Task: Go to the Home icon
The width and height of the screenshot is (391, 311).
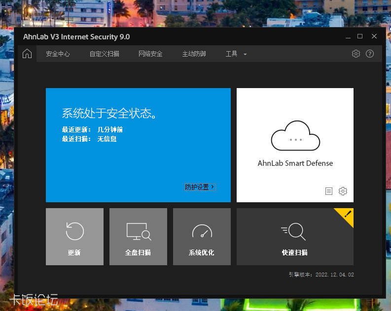Action: (27, 54)
